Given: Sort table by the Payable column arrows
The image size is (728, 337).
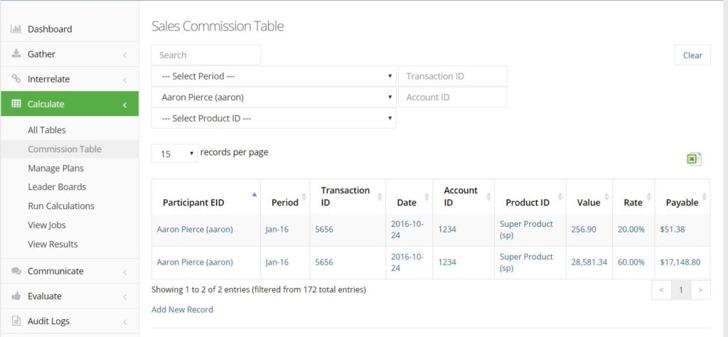Looking at the screenshot, I should [705, 196].
